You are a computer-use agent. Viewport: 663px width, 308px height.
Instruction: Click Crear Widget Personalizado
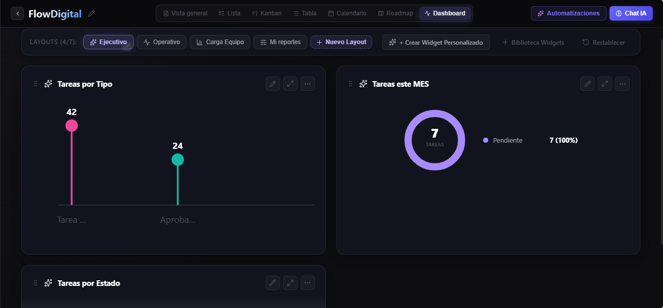pos(436,42)
